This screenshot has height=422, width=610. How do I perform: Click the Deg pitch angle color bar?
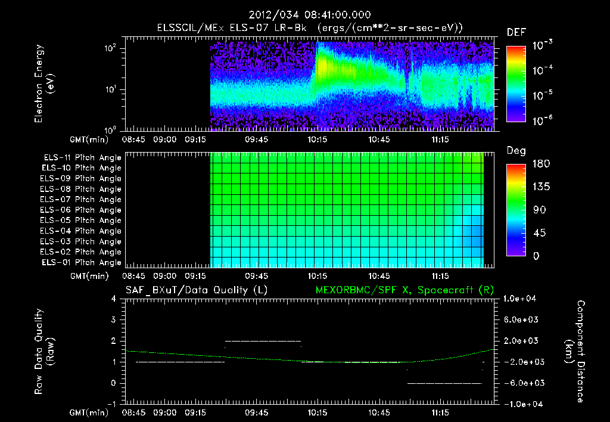click(516, 210)
